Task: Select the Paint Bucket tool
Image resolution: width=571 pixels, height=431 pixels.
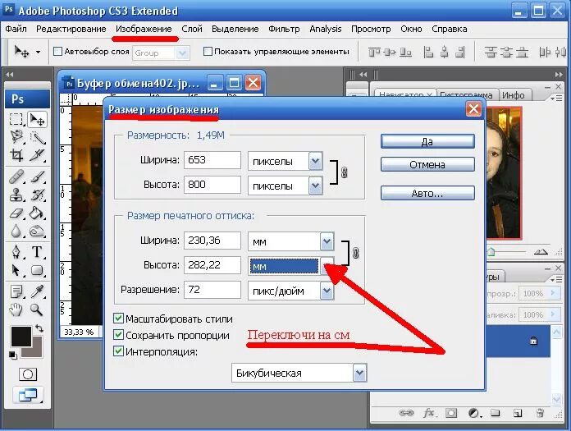Action: pos(37,213)
